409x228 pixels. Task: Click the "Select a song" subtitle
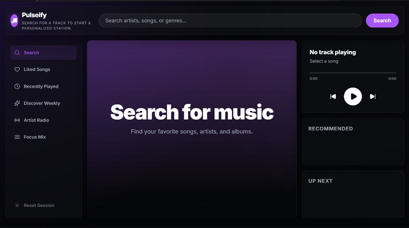click(324, 61)
